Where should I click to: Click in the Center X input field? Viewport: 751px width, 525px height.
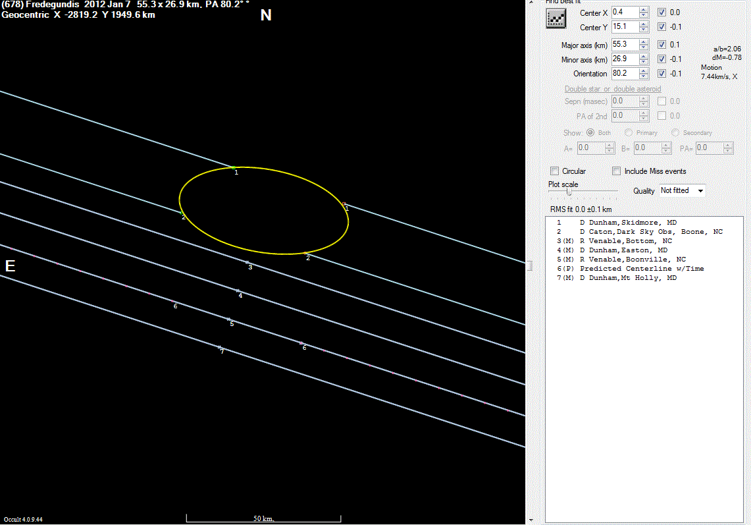pyautogui.click(x=624, y=13)
